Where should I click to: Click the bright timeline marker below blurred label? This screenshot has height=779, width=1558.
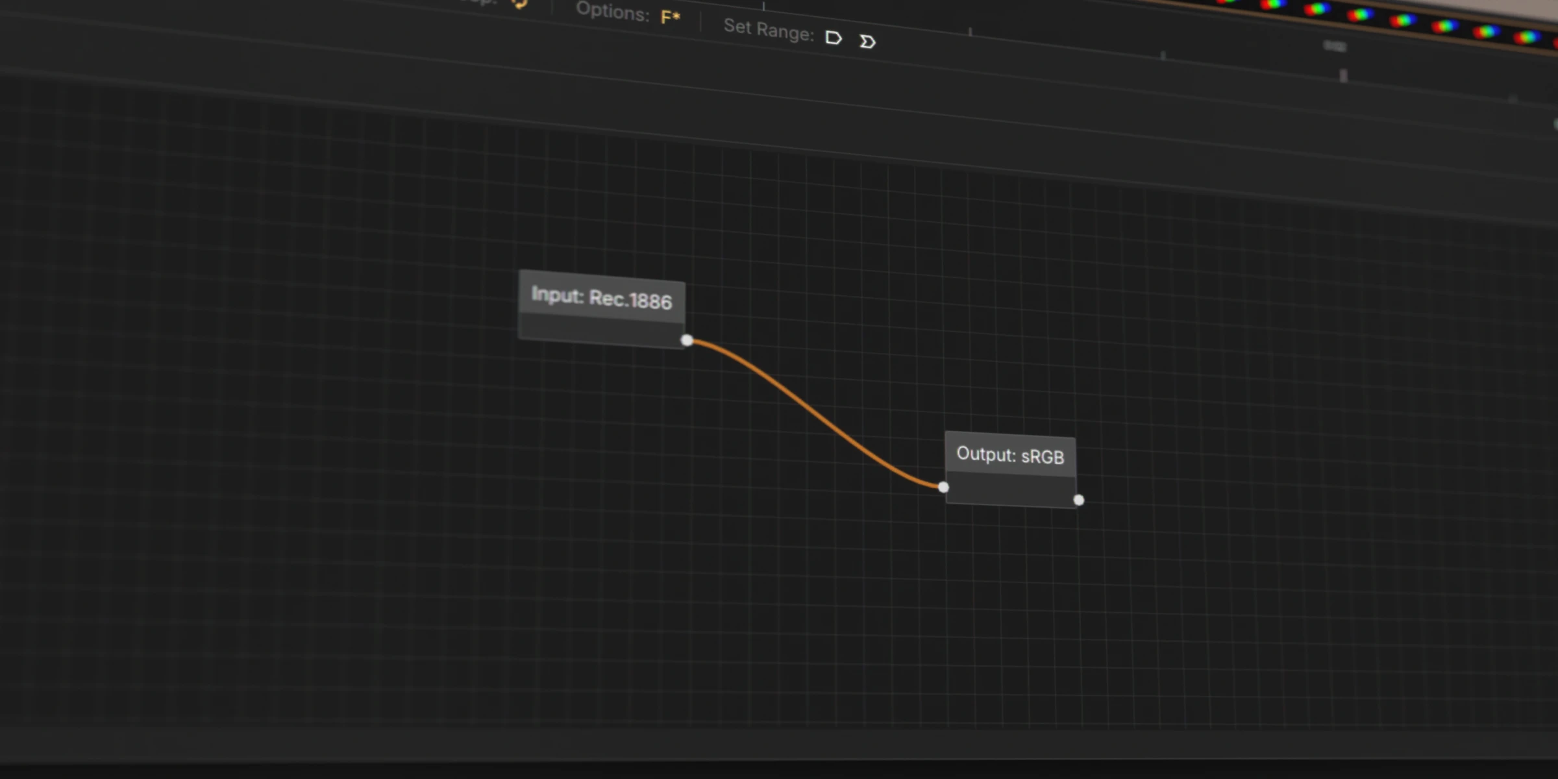1343,76
